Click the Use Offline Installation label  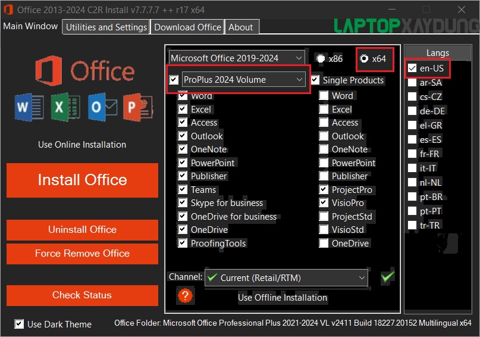[x=283, y=298]
